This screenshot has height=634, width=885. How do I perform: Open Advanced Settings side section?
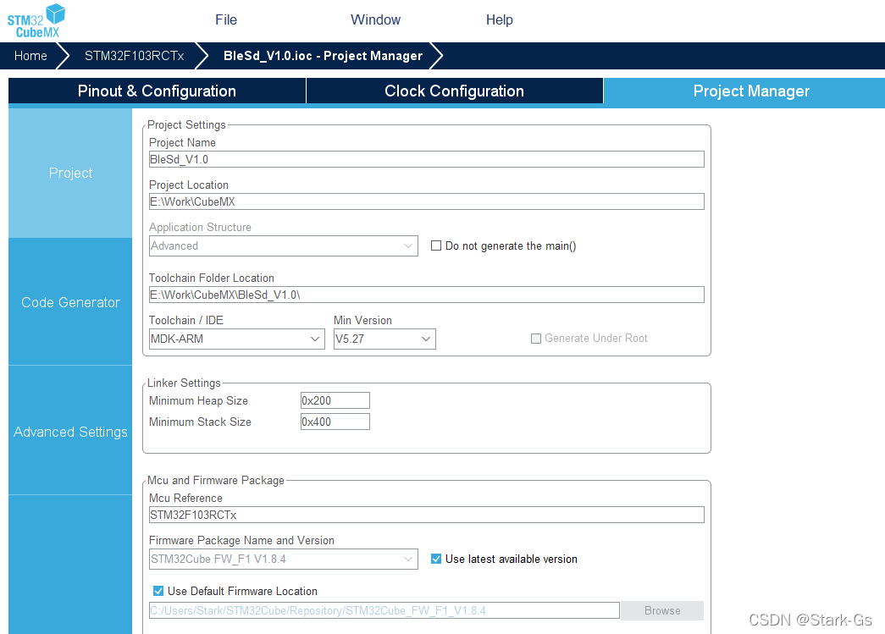(x=70, y=432)
